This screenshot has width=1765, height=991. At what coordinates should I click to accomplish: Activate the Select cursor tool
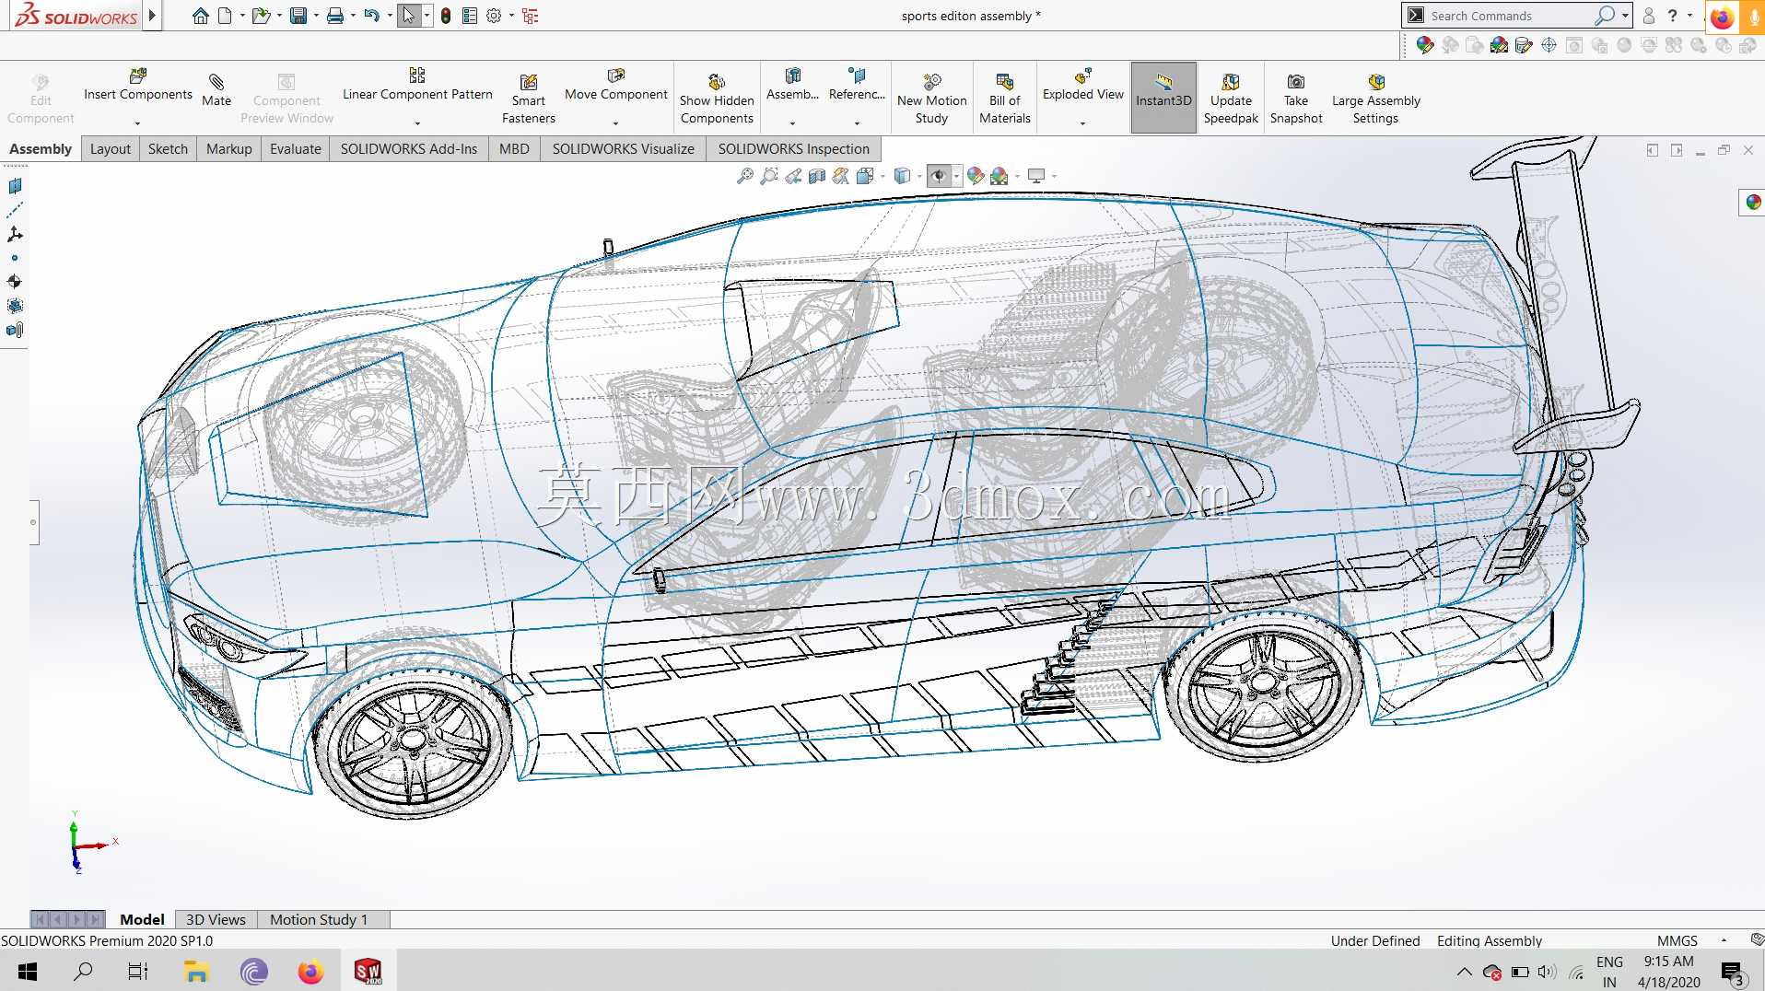click(x=409, y=16)
